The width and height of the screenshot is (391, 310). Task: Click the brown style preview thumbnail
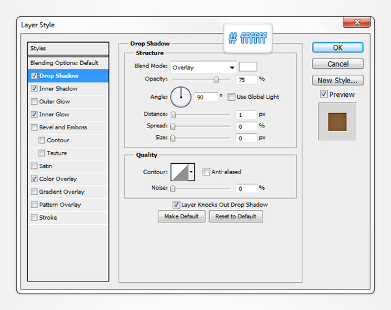pos(338,122)
